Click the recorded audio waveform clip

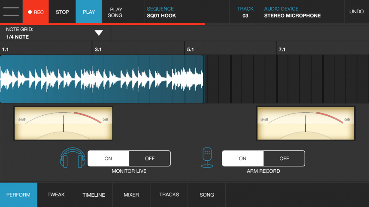(x=102, y=79)
